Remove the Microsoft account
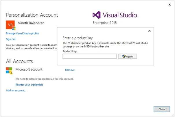 [x=70, y=70]
